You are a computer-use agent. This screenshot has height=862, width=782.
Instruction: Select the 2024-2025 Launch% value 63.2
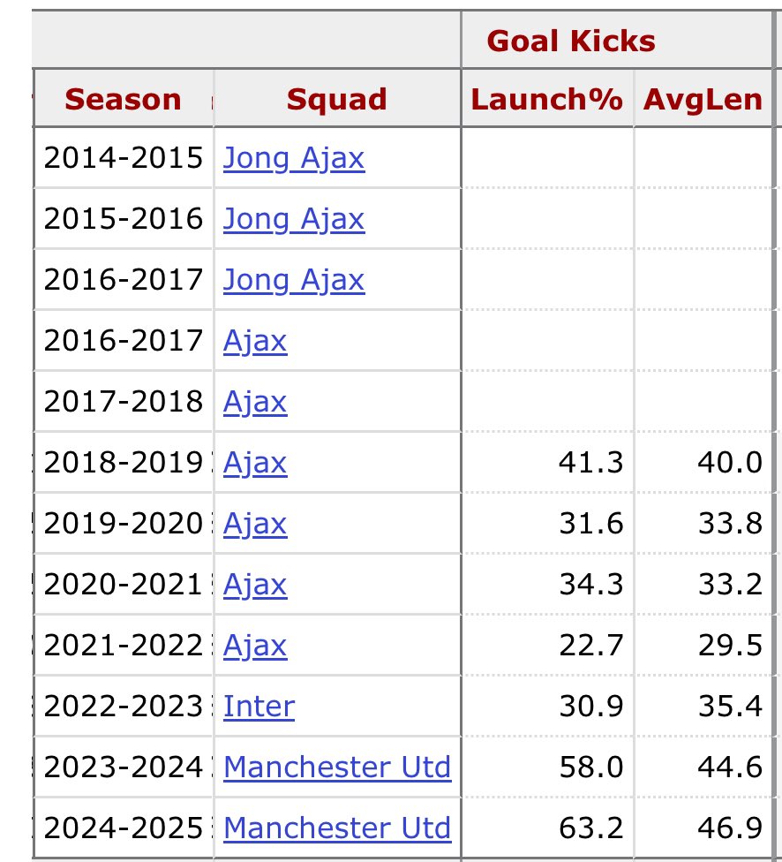click(591, 828)
